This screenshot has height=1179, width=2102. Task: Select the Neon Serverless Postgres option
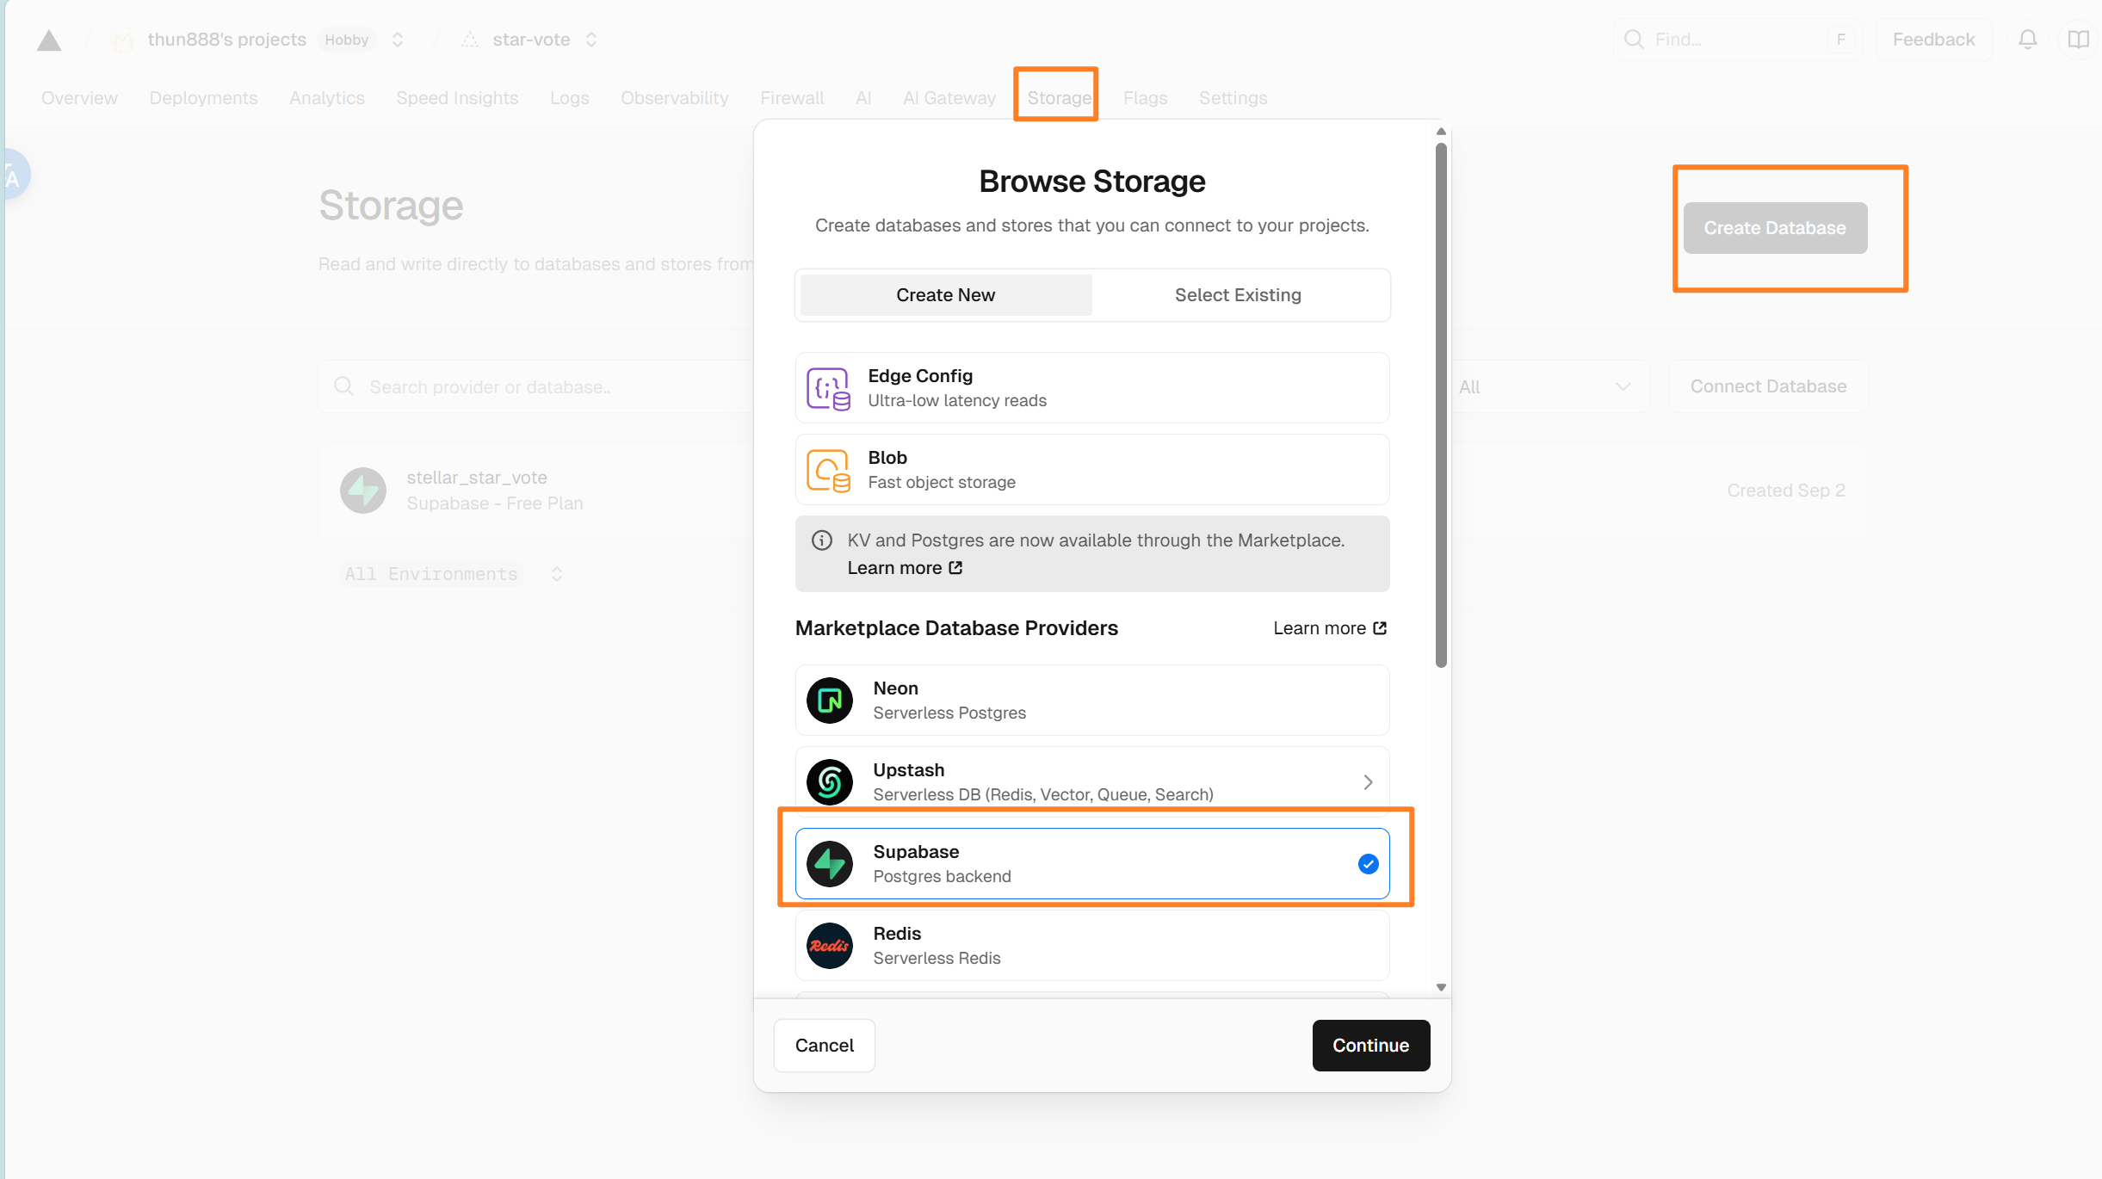pos(1092,701)
